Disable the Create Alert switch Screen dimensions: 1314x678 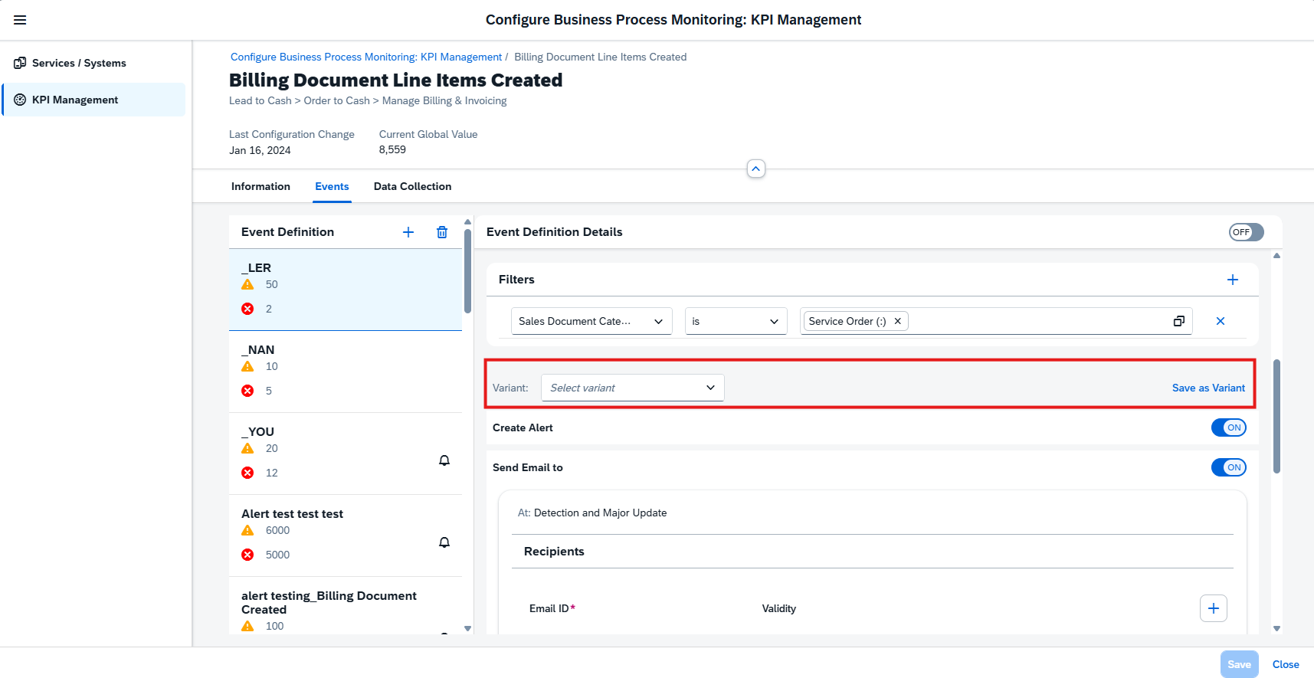click(x=1228, y=427)
